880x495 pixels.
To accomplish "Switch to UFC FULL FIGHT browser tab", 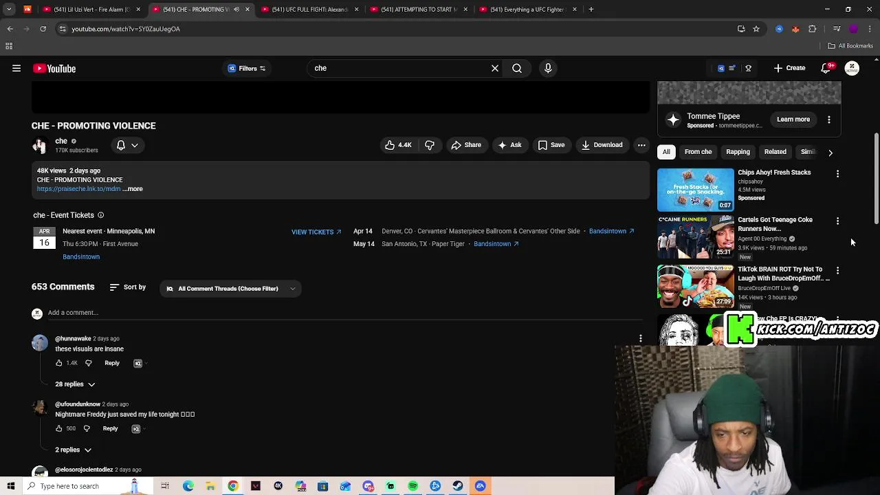I will [x=309, y=10].
